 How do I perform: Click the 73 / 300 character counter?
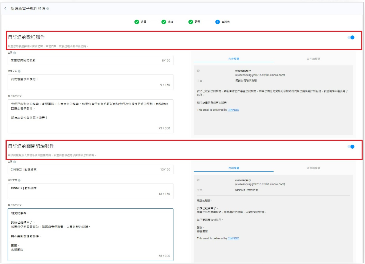click(164, 128)
